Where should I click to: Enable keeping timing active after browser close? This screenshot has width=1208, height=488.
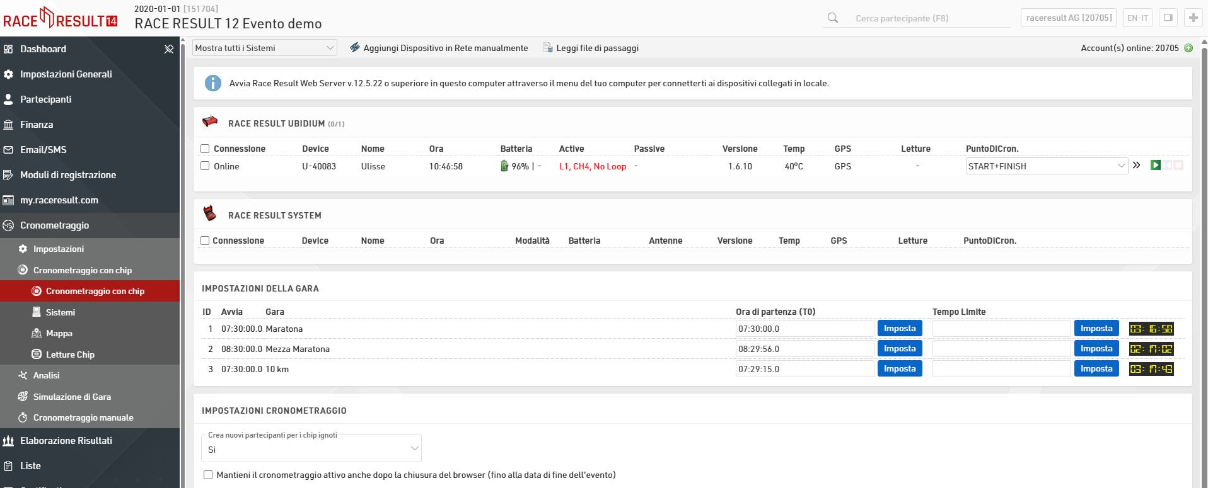(208, 475)
